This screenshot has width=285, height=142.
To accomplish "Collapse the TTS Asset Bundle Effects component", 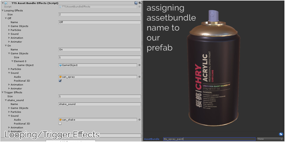I will coord(3,3).
